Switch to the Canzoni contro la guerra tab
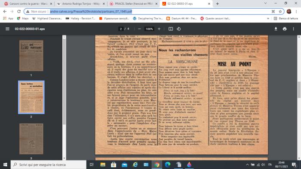 (28, 3)
